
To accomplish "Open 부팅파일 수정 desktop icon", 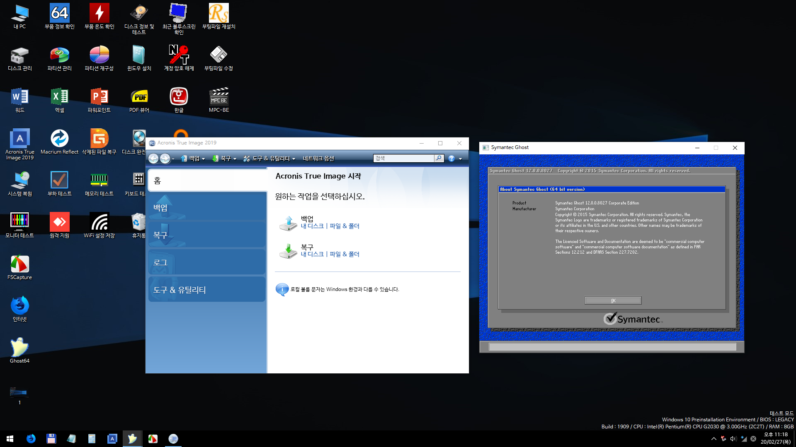I will pos(219,58).
